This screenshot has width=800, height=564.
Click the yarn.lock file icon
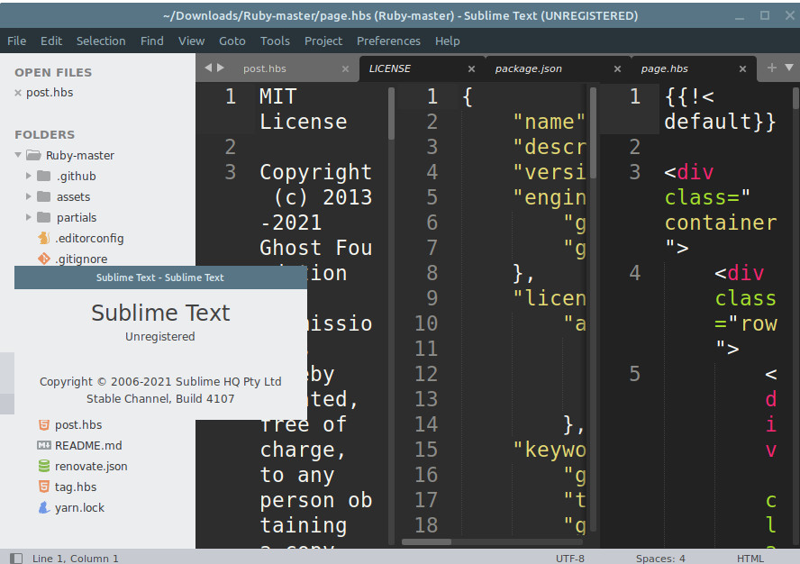coord(44,507)
